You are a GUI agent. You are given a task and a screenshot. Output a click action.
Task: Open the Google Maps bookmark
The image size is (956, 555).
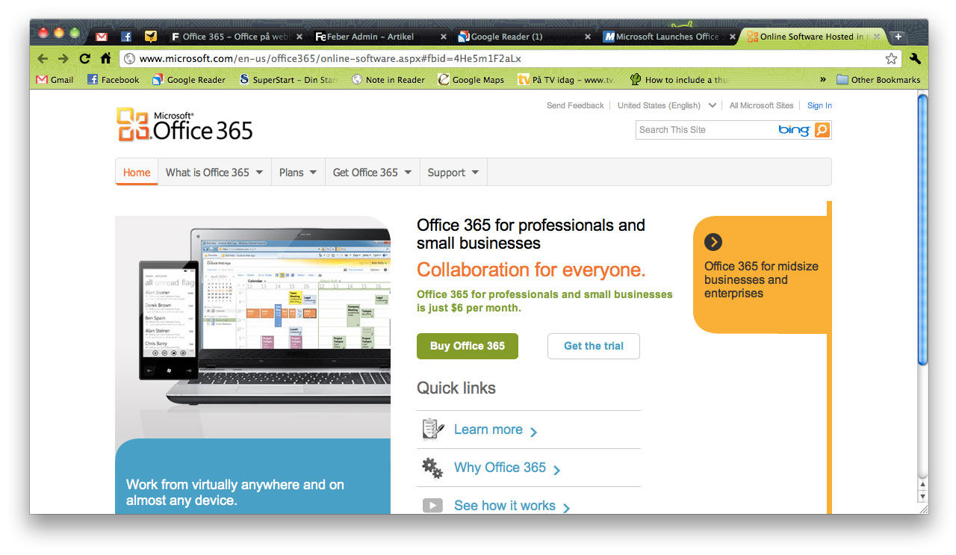pyautogui.click(x=471, y=80)
